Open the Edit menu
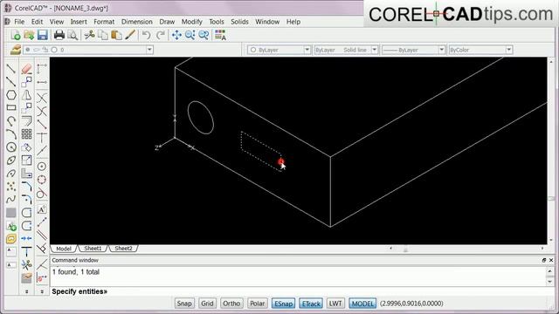This screenshot has height=314, width=559. pyautogui.click(x=37, y=22)
